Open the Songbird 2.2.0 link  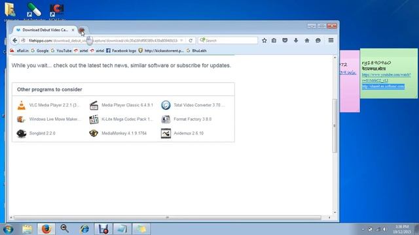(x=42, y=133)
